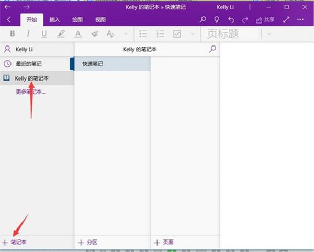Undo the last action
314x252 pixels.
click(231, 19)
